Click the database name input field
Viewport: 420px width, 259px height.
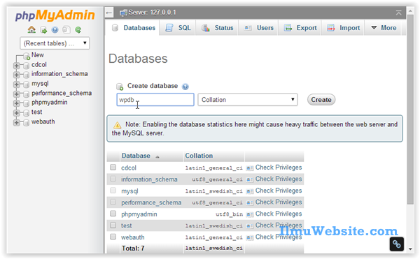(x=155, y=100)
